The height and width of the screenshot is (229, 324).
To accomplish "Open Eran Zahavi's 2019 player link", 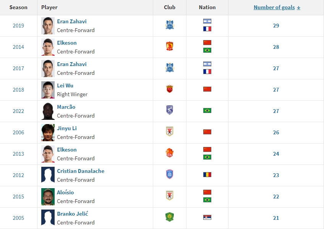I will click(72, 21).
